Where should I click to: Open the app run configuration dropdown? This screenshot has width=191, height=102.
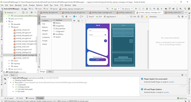point(115,9)
